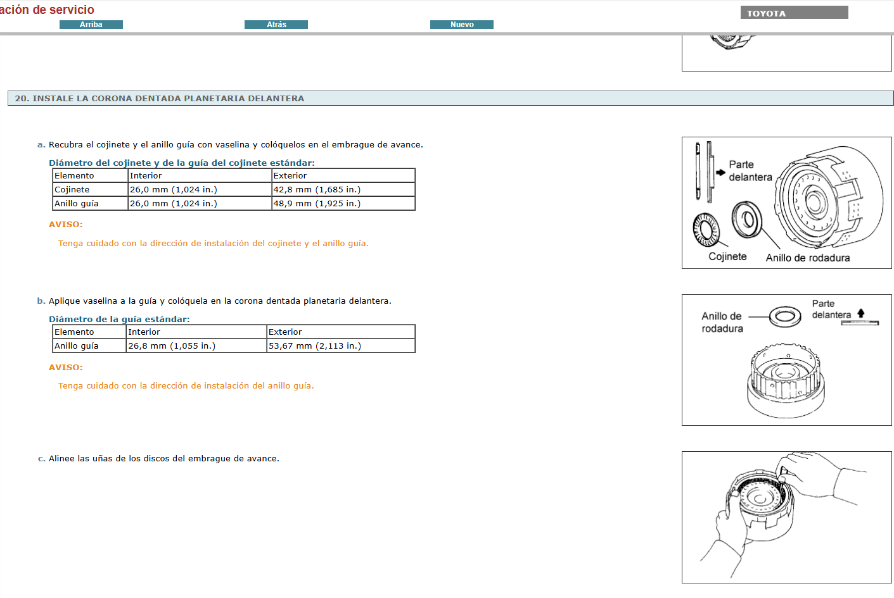Click the 'Exterior' column header cell

pyautogui.click(x=290, y=175)
